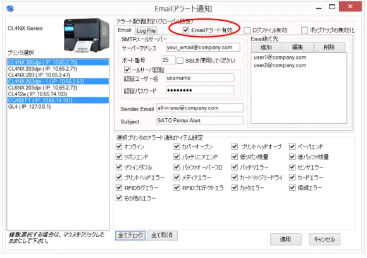Uncheck the ペーパエンド alert checkbox
Viewport: 367px width, 258px height.
(x=292, y=147)
